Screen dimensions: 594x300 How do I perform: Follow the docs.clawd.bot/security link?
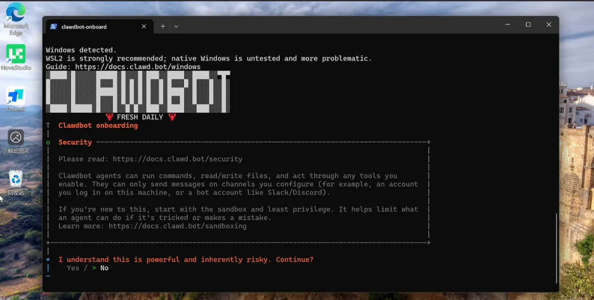(177, 159)
